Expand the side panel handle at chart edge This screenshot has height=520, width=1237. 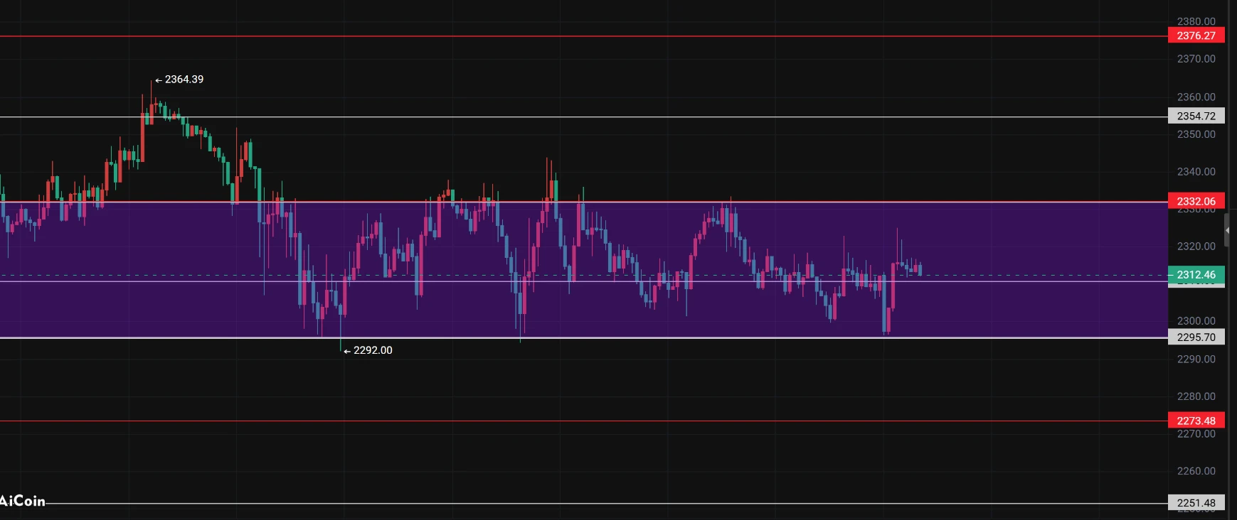1227,230
